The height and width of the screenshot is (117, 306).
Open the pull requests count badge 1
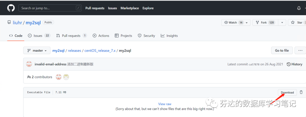(85, 36)
